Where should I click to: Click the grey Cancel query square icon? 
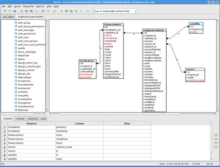(81, 11)
